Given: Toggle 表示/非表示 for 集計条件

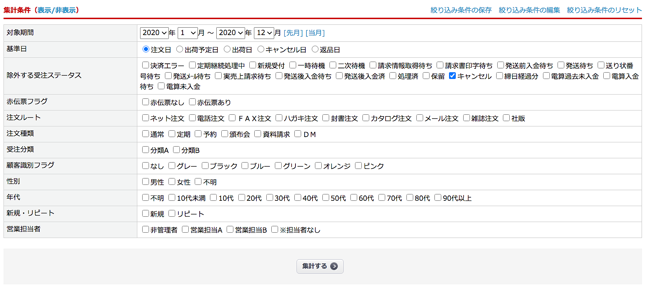Looking at the screenshot, I should point(57,10).
